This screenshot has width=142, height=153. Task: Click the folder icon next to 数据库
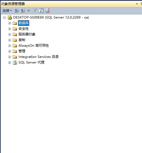tap(15, 23)
